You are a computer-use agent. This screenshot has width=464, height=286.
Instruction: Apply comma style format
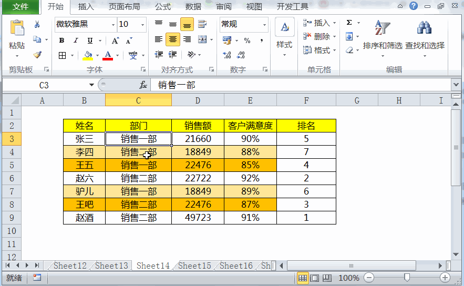point(262,40)
